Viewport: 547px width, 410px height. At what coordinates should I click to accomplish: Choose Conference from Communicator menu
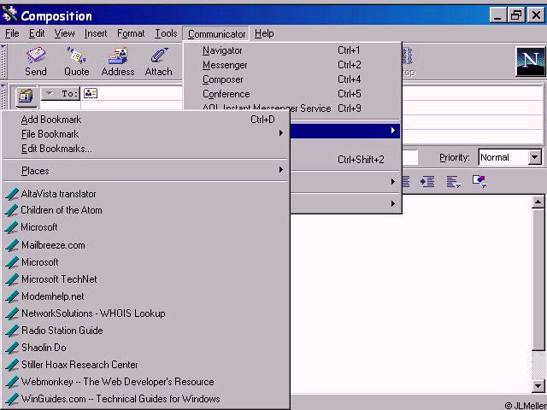pyautogui.click(x=292, y=94)
